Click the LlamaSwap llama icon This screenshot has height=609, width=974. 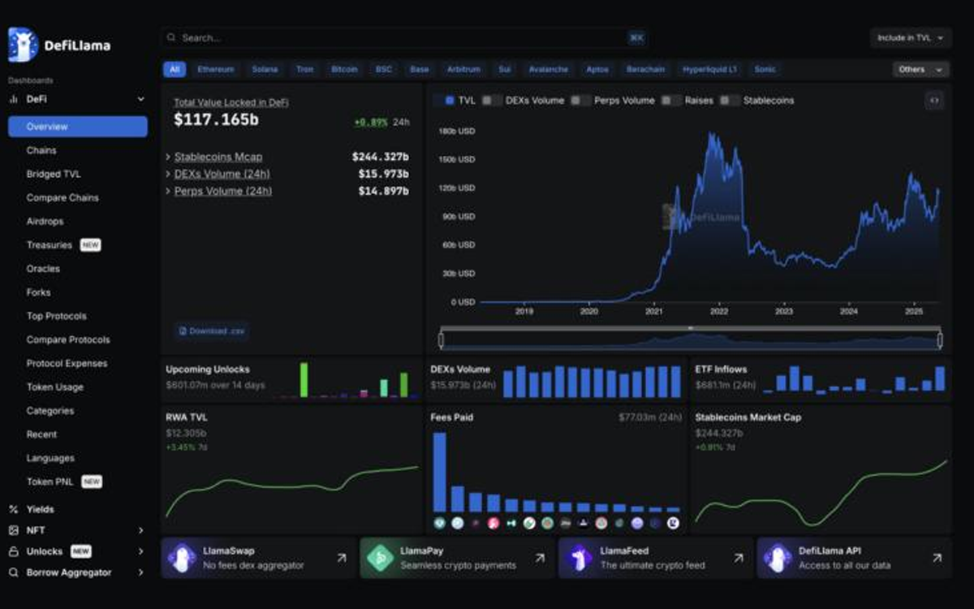coord(182,558)
